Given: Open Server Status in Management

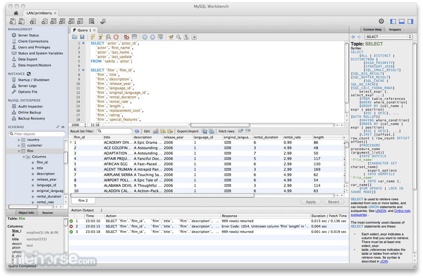Looking at the screenshot, I should (x=28, y=35).
